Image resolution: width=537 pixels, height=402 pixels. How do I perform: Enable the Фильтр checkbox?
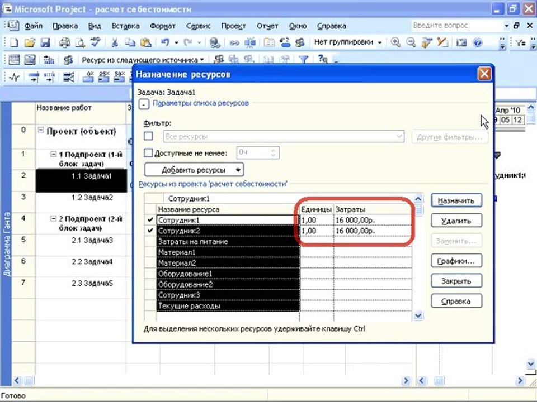pos(148,136)
